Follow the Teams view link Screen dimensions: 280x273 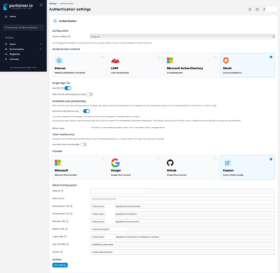(144, 128)
